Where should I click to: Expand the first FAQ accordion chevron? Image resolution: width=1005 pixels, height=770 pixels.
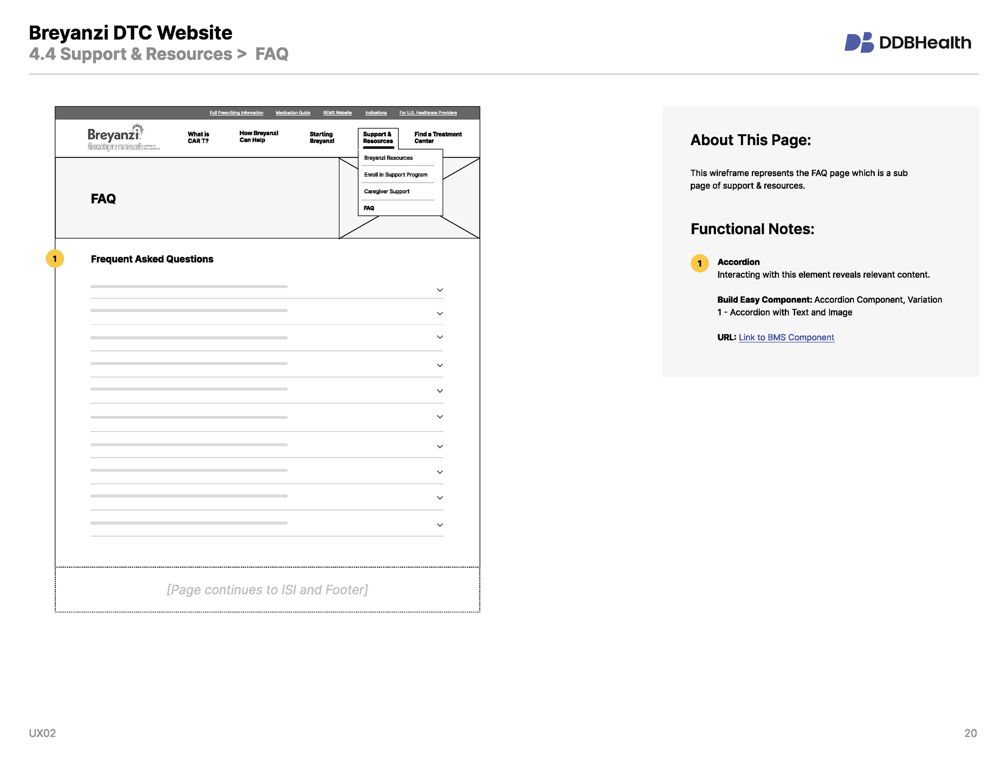click(440, 290)
